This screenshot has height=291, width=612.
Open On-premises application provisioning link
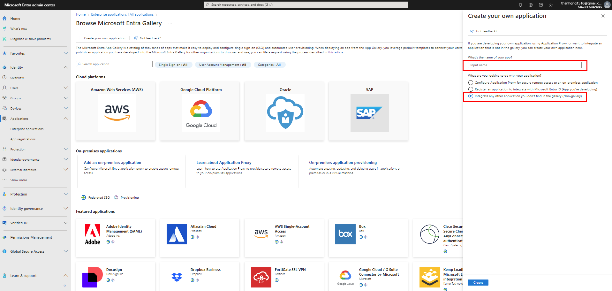pyautogui.click(x=343, y=163)
